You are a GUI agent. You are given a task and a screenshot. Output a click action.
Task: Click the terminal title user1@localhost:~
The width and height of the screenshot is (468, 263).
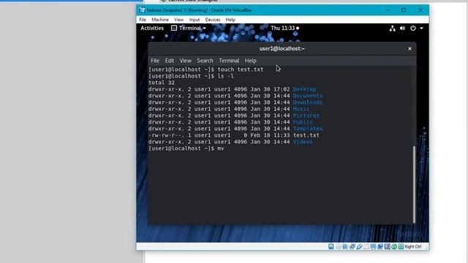pos(282,49)
